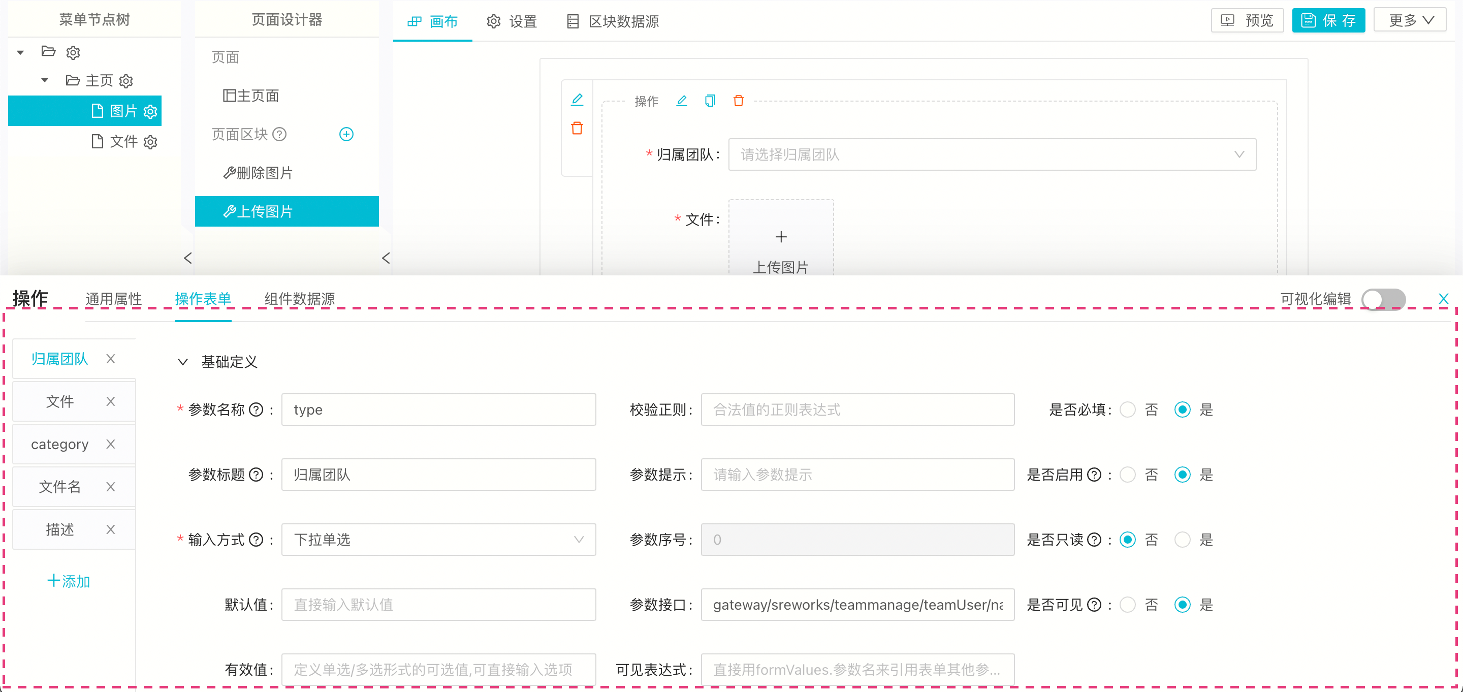The width and height of the screenshot is (1463, 692).
Task: Click the edit pencil beside 操作 label
Action: click(682, 101)
